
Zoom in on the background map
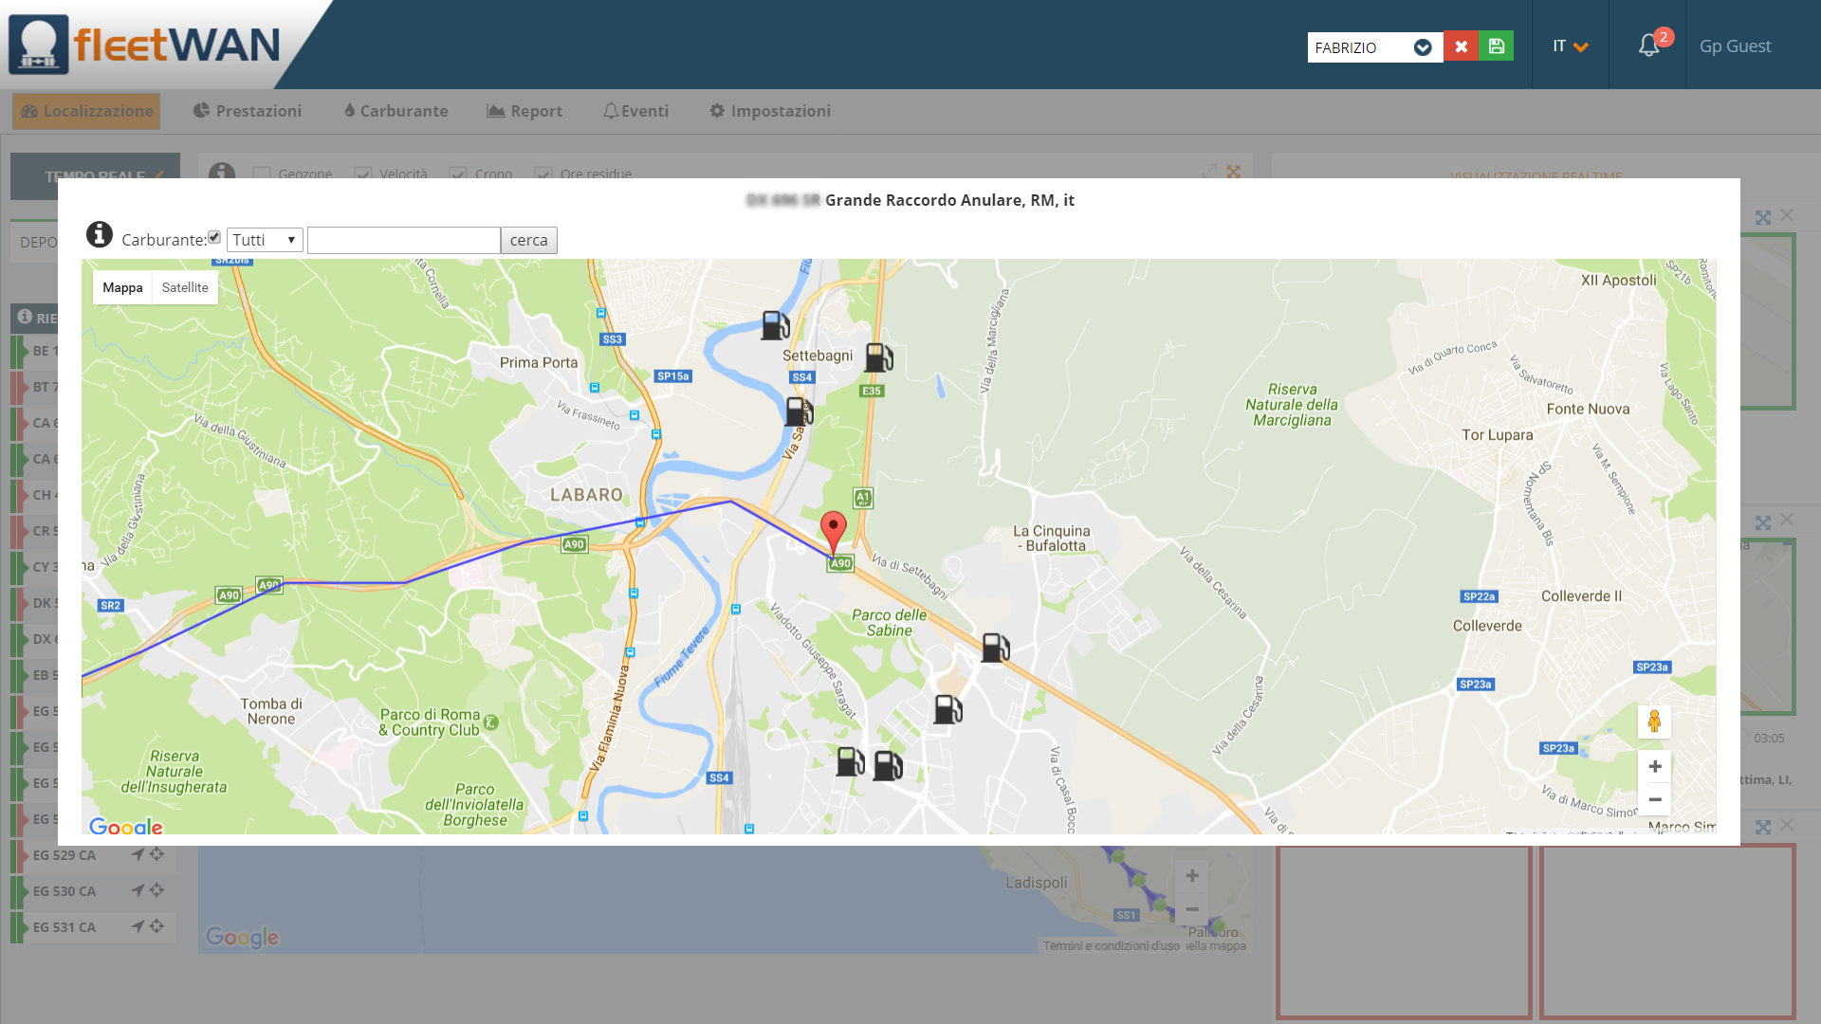(1192, 876)
